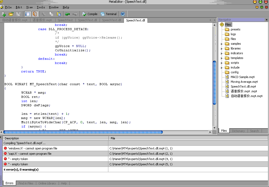Image resolution: width=269 pixels, height=187 pixels.
Task: Select Navigator Files tab
Action: [x=224, y=131]
